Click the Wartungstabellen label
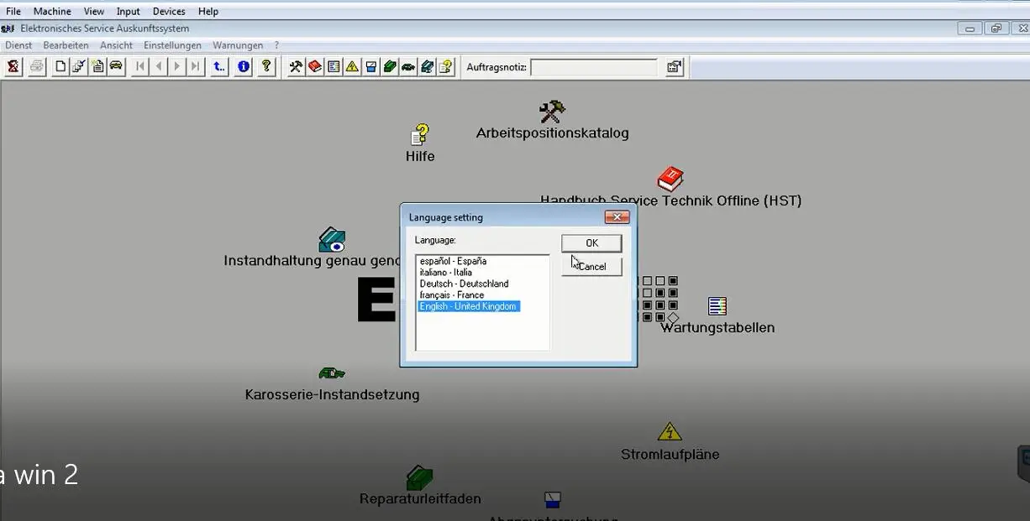The image size is (1030, 521). [717, 328]
